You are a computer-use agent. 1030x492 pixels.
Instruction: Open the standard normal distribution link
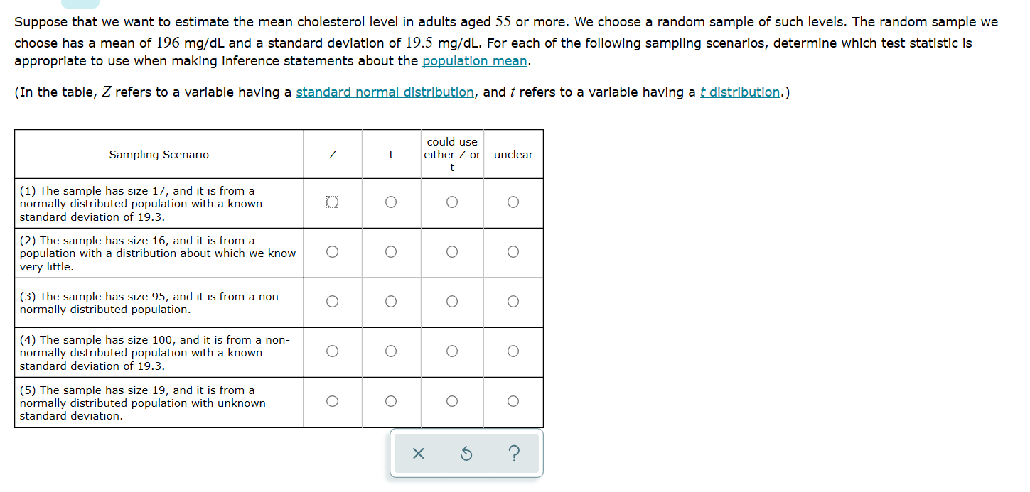385,92
